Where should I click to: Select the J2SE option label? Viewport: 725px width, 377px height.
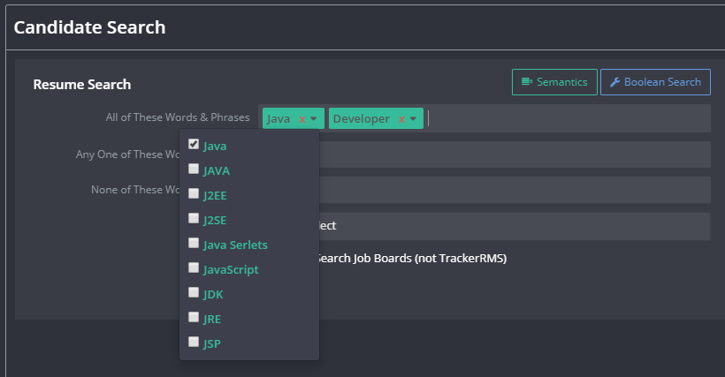[215, 221]
